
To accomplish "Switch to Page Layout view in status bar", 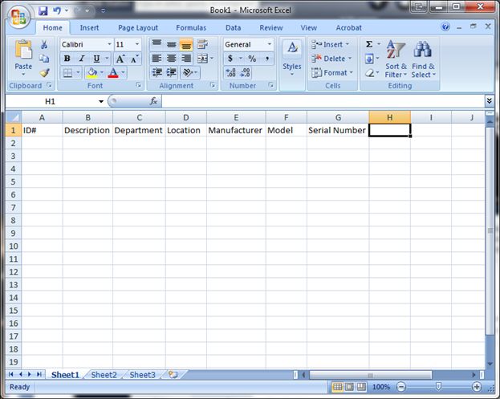I will point(349,387).
